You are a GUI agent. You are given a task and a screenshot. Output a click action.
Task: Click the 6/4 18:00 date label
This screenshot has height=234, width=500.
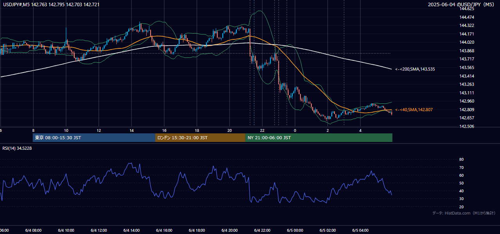197,230
